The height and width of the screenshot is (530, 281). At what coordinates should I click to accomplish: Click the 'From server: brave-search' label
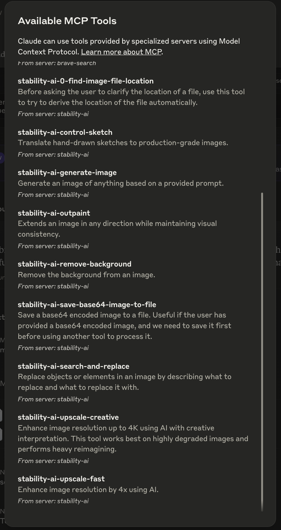57,63
